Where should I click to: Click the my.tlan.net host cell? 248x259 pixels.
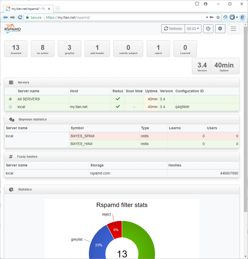90,107
